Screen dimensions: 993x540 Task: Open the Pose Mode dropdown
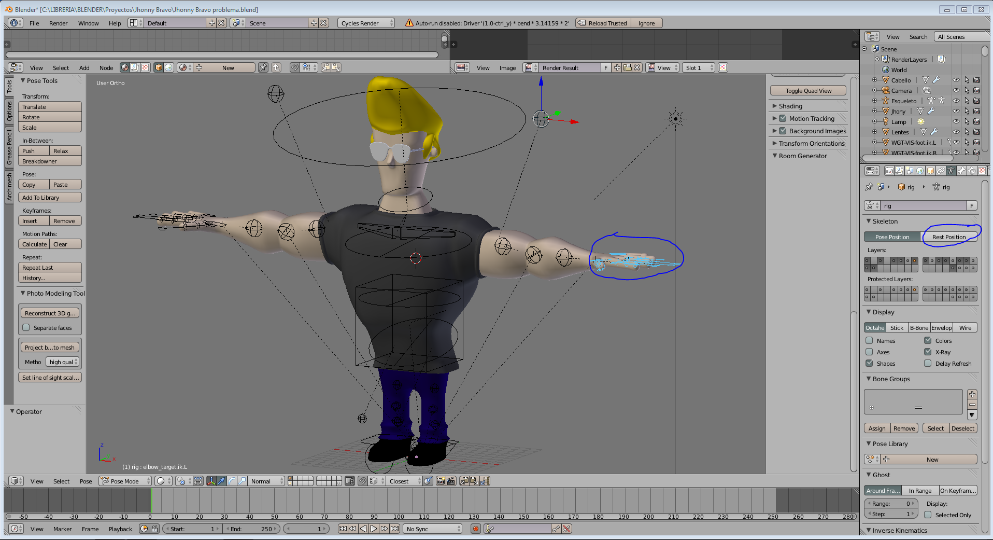[x=125, y=481]
